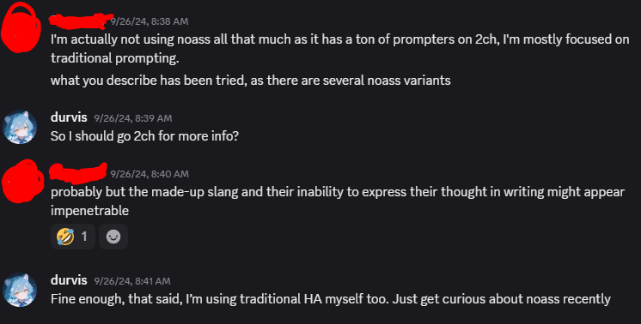Click the 9/26/24, 8:41 AM timestamp
The width and height of the screenshot is (641, 324).
point(132,281)
